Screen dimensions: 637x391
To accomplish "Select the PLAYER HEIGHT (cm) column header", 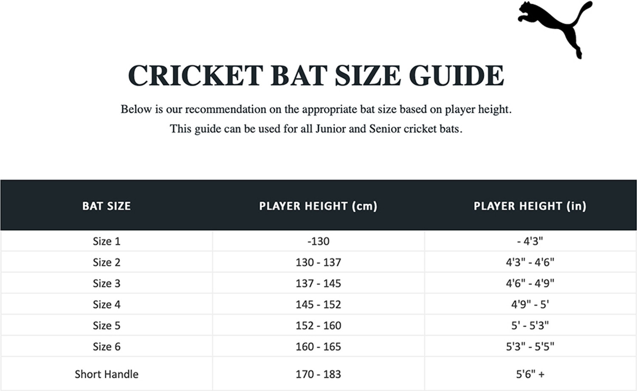I will pyautogui.click(x=318, y=206).
